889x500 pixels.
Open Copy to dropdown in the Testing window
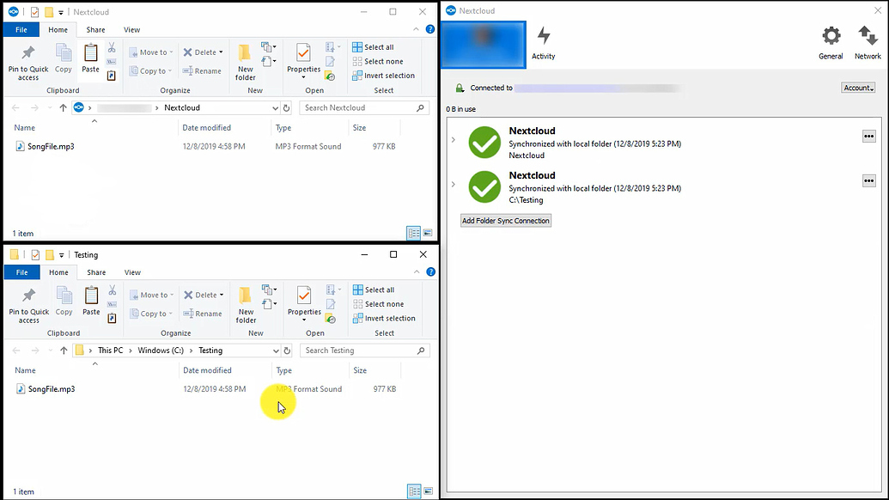pos(151,314)
